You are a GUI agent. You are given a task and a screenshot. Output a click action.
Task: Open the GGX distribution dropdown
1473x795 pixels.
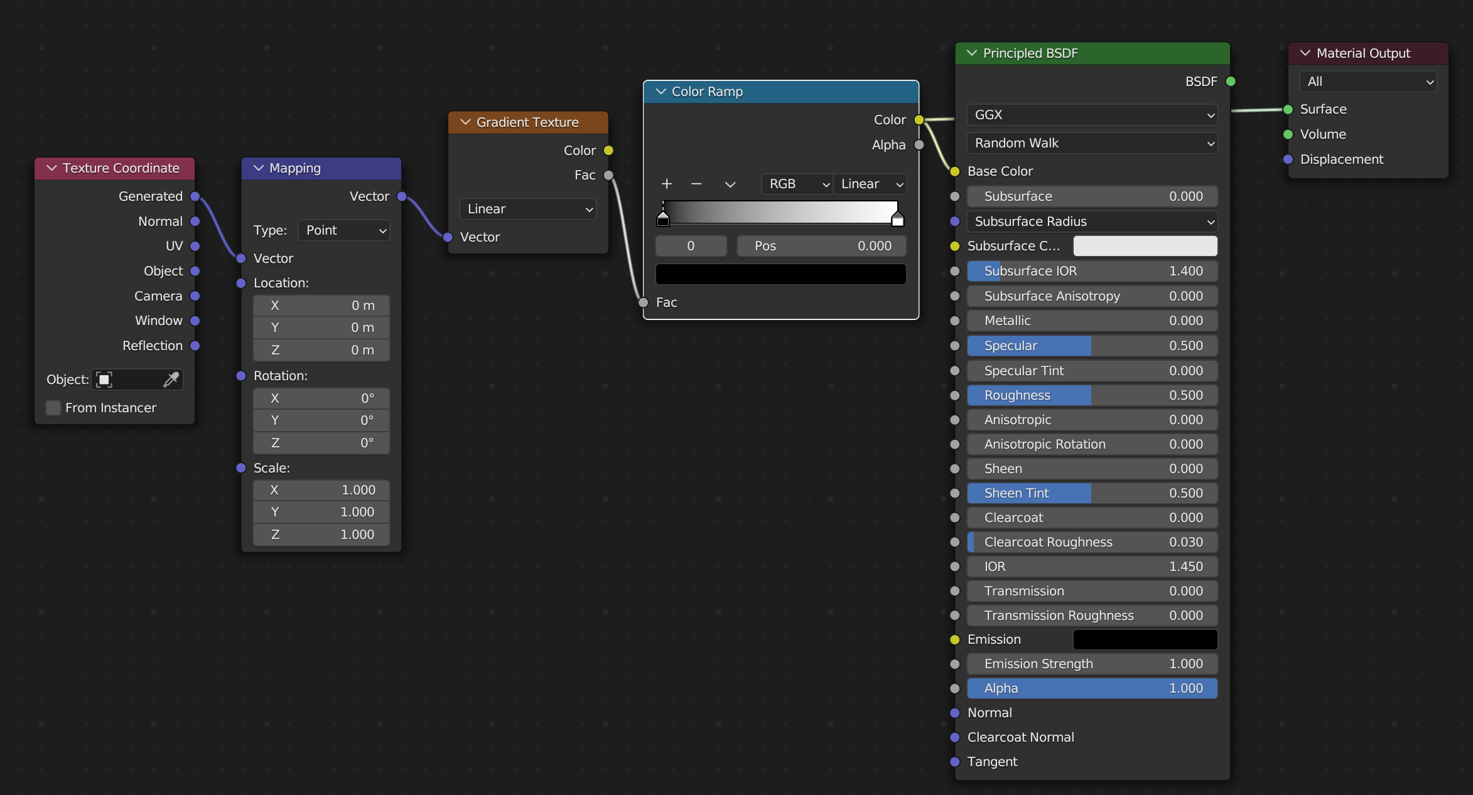(x=1092, y=115)
